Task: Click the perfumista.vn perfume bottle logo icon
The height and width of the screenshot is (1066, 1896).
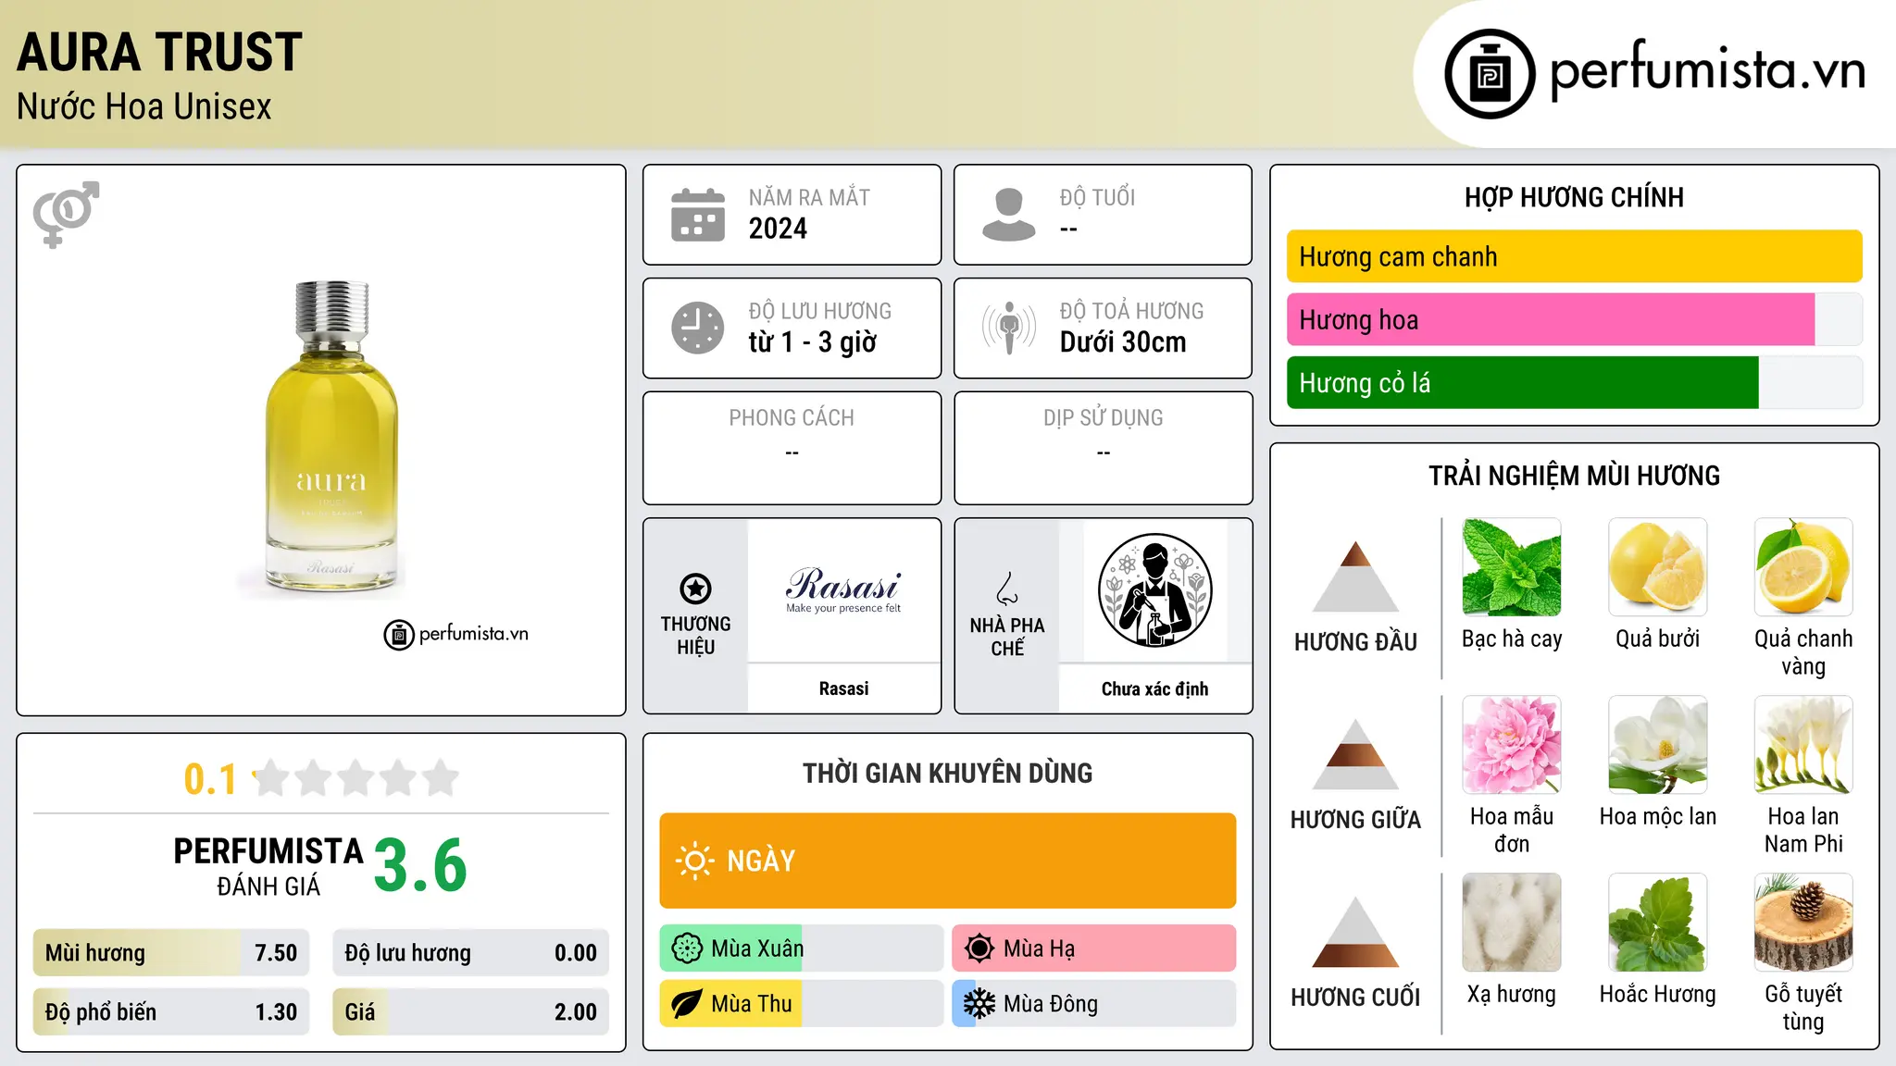Action: pyautogui.click(x=1490, y=74)
